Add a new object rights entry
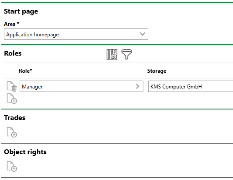This screenshot has width=233, height=180. (x=12, y=166)
